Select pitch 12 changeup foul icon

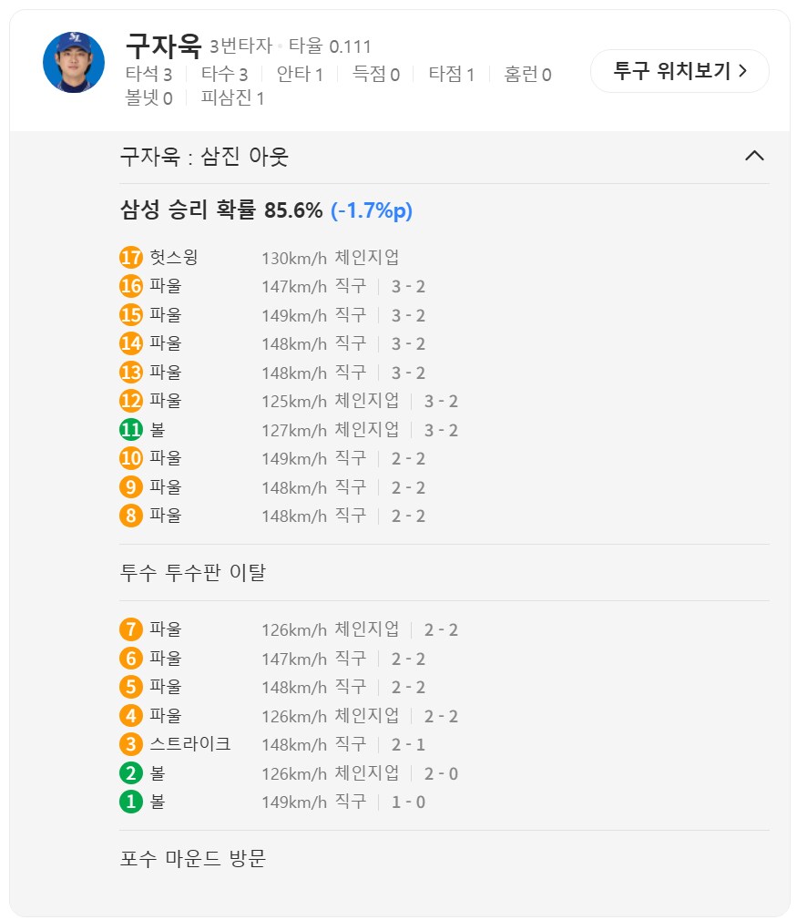pyautogui.click(x=131, y=401)
